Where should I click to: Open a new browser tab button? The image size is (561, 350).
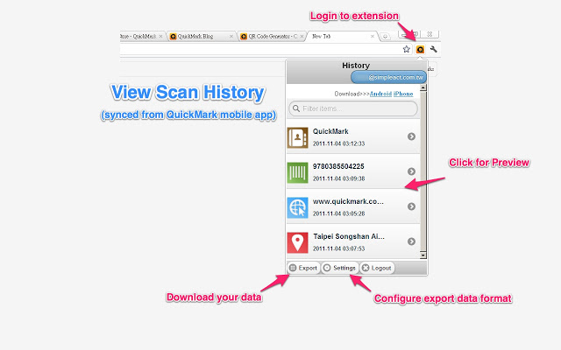pos(385,37)
